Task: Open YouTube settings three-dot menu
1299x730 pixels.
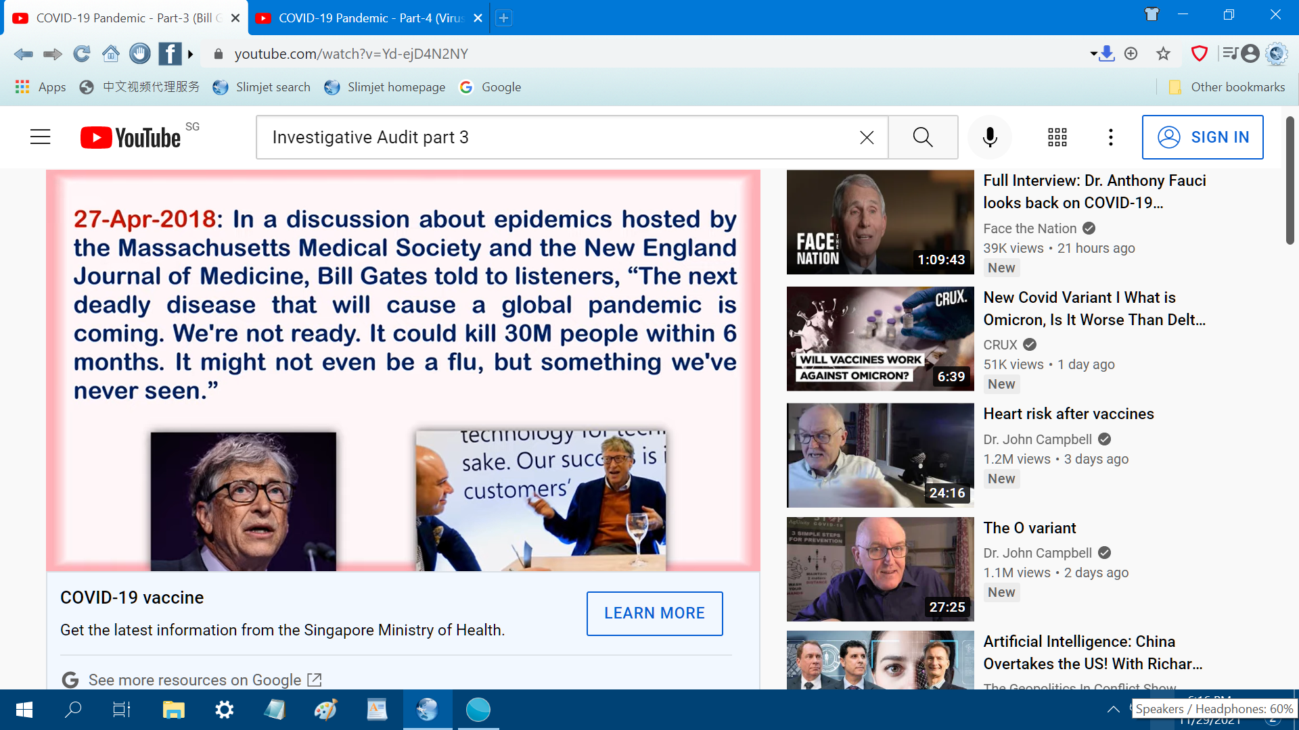Action: 1111,137
